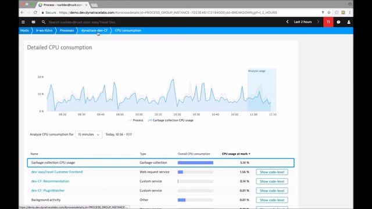Show code-level for easyTravel Customer Frontend
The width and height of the screenshot is (372, 209).
click(x=272, y=172)
